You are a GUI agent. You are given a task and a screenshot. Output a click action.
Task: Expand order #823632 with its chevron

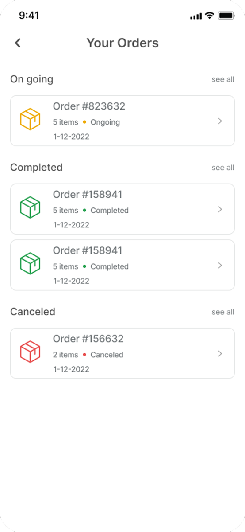(220, 121)
